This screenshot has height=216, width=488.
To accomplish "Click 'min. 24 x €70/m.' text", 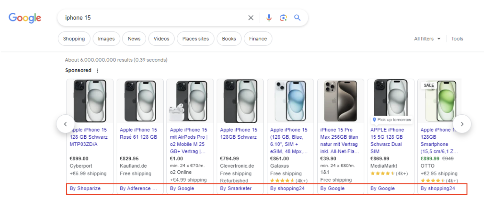I will point(187,166).
